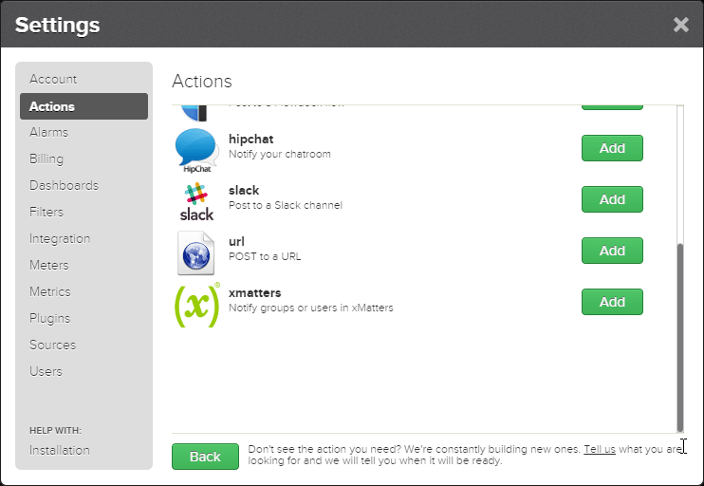Click 'Notify groups or users in xMatters' text
Viewport: 704px width, 486px height.
pyautogui.click(x=310, y=308)
